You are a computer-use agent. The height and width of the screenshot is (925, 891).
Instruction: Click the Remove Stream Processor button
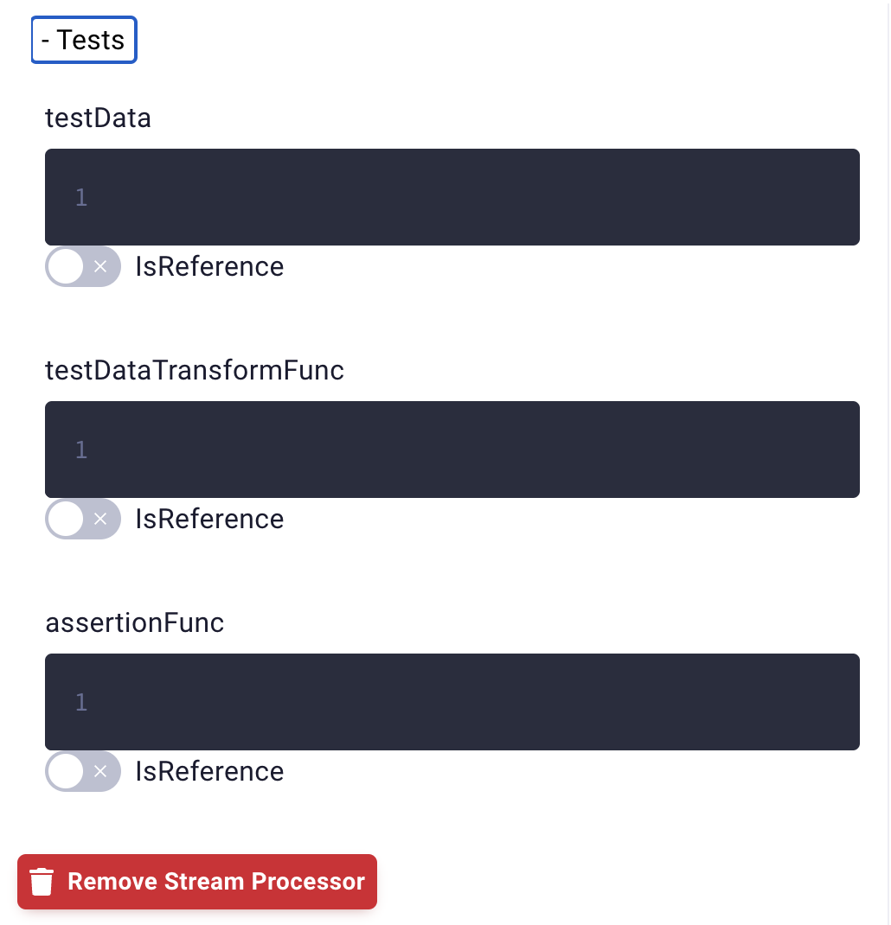[x=197, y=882]
